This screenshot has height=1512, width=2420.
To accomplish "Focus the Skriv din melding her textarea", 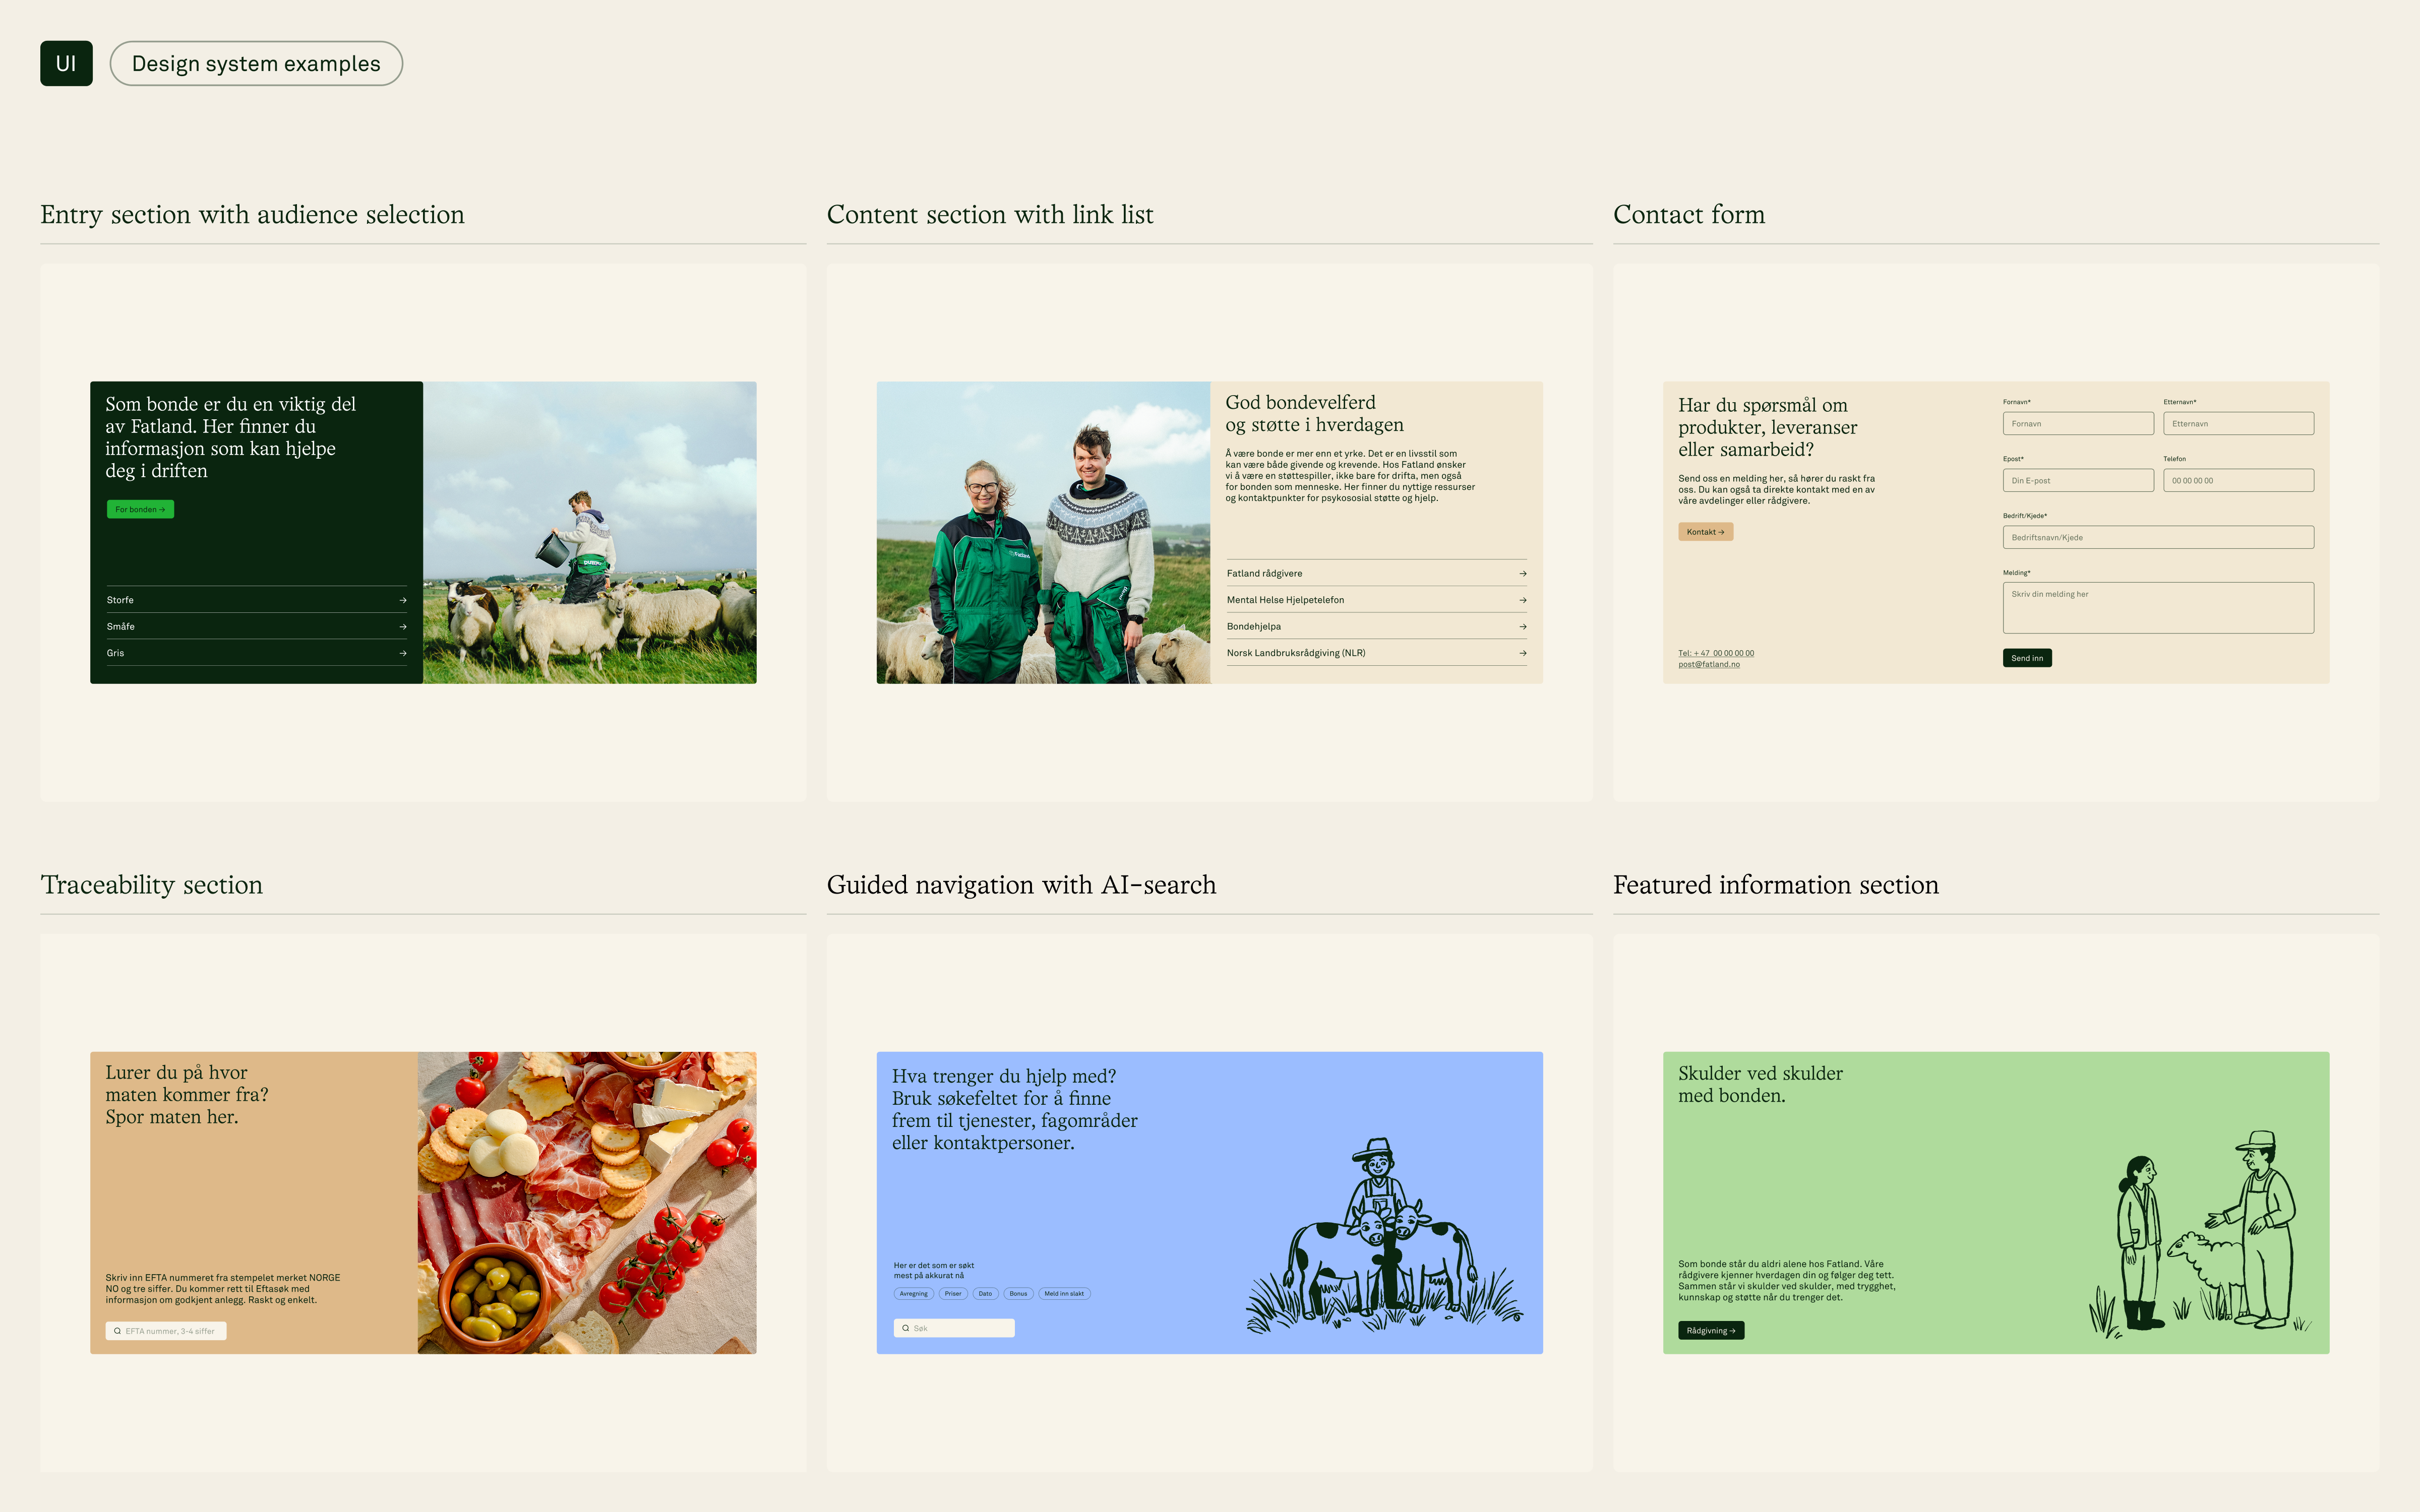I will 2157,607.
